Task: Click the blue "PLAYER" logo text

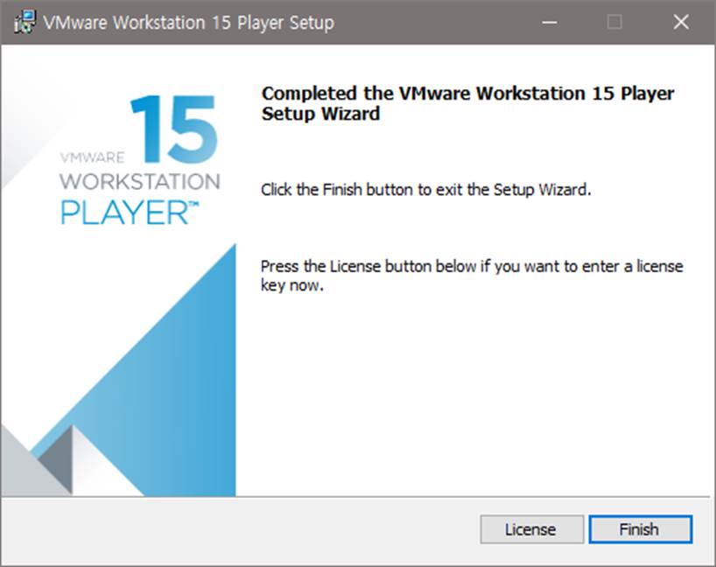Action: click(x=123, y=212)
